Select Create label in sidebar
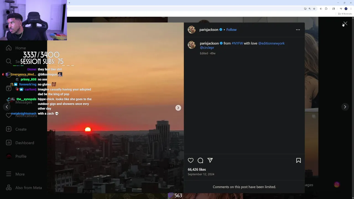354x199 pixels. (x=21, y=129)
